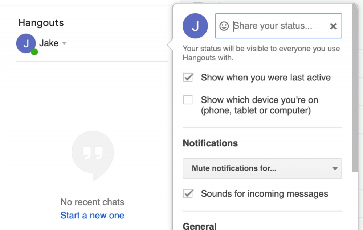Open the emoji picker smiley icon
Screen dimensions: 363x230
(224, 26)
